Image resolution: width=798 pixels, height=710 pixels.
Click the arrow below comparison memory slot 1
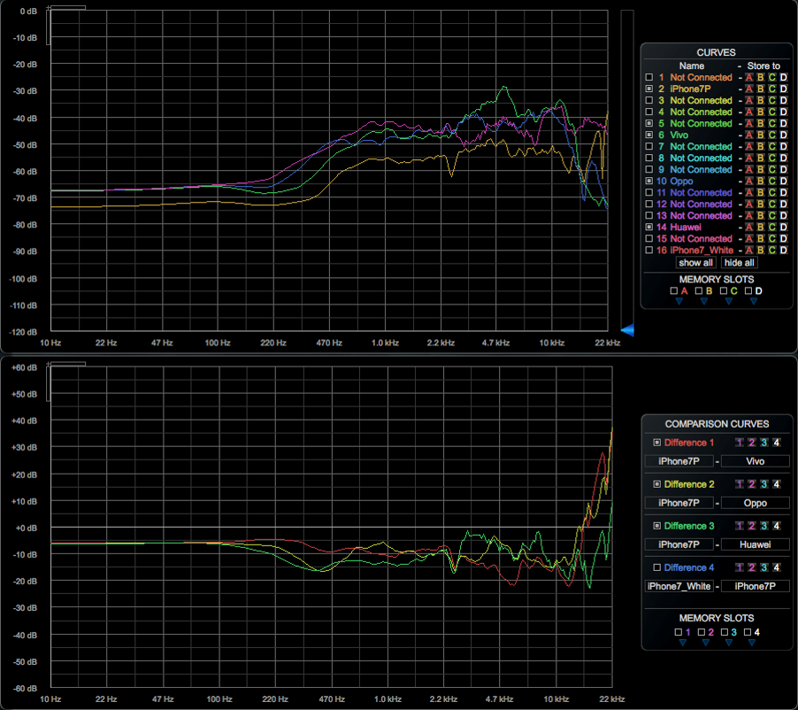point(683,642)
